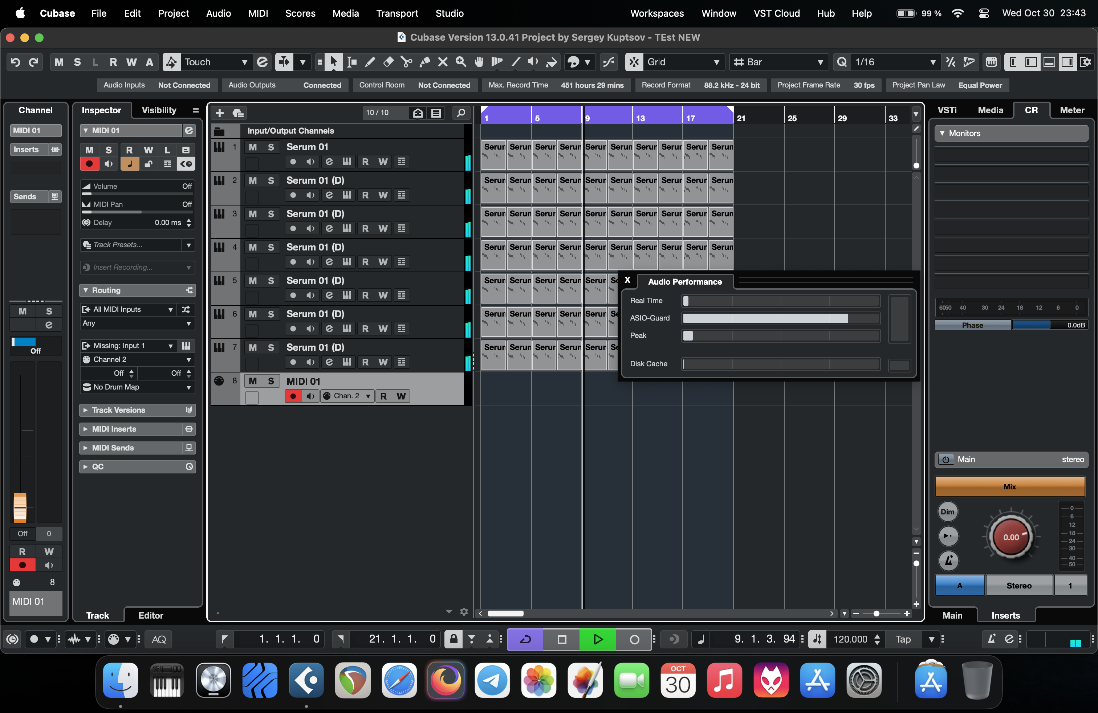Pick the Zoom magnifier tool
Image resolution: width=1098 pixels, height=713 pixels.
(x=460, y=62)
